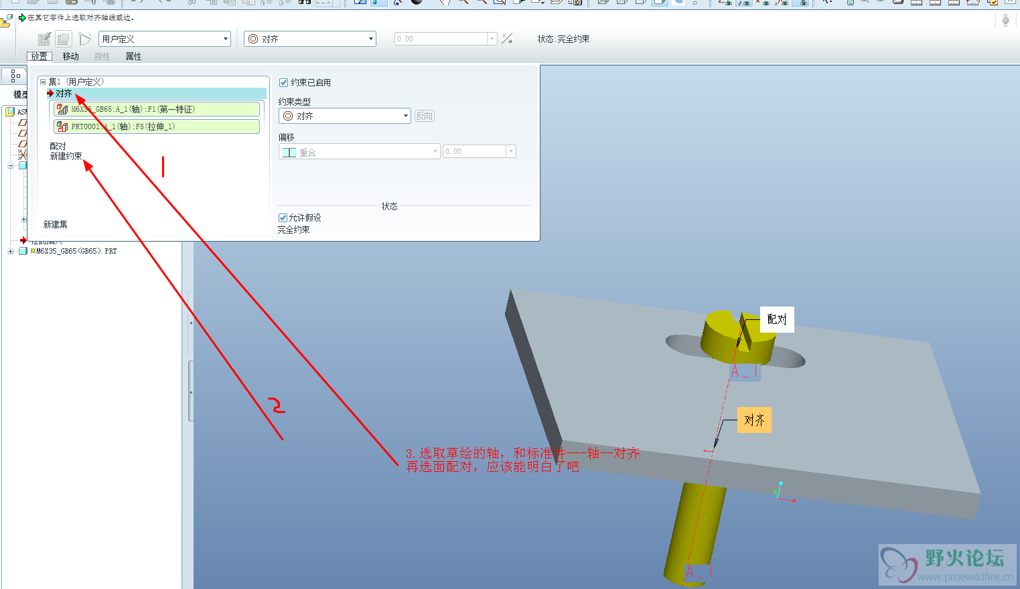Image resolution: width=1020 pixels, height=589 pixels.
Task: Switch to the 挠性 tab
Action: click(x=102, y=56)
